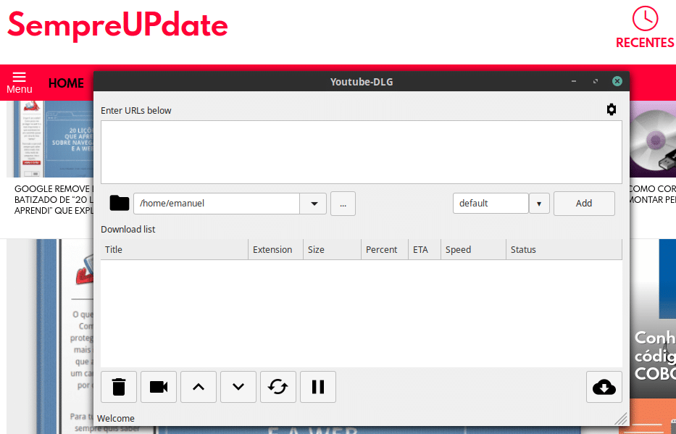
Task: Sort by Percent column header
Action: coord(385,249)
